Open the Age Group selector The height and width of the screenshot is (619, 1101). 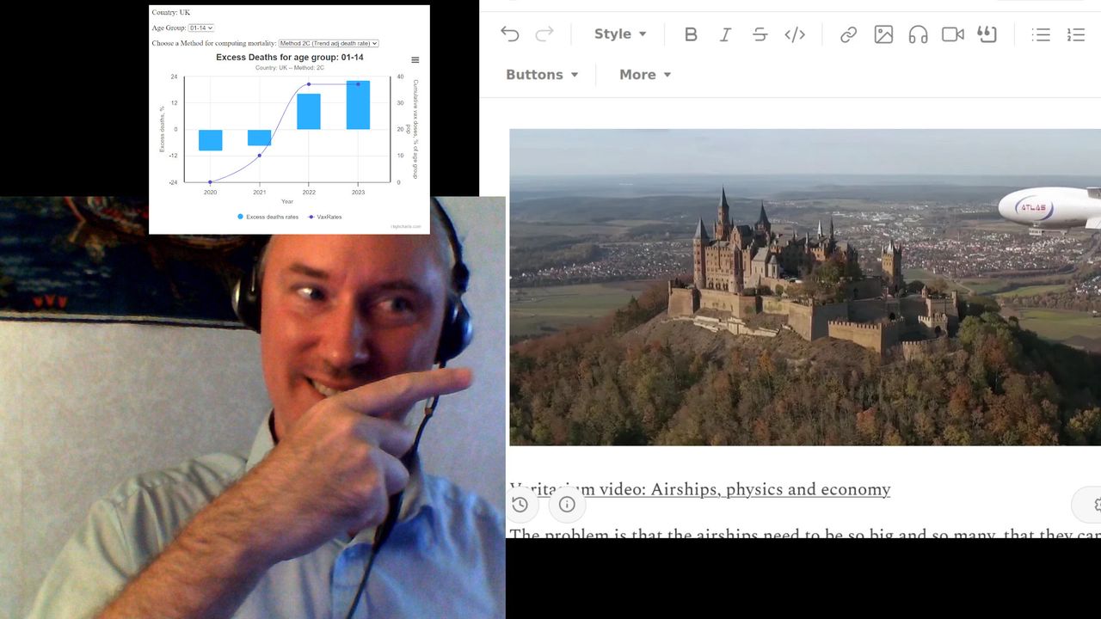(x=200, y=28)
